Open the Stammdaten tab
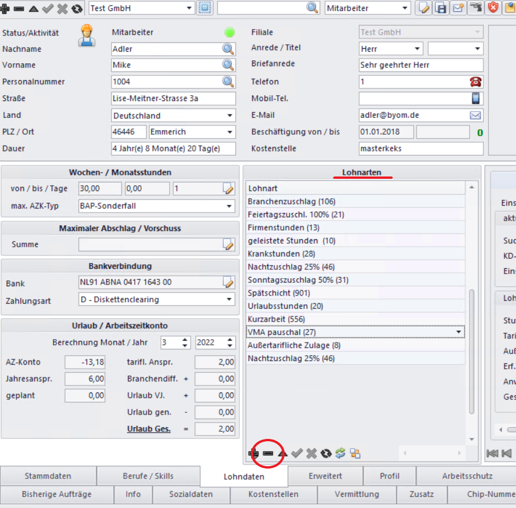This screenshot has width=516, height=508. tap(48, 476)
